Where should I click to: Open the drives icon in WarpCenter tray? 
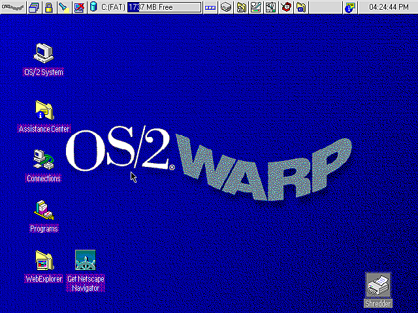226,7
